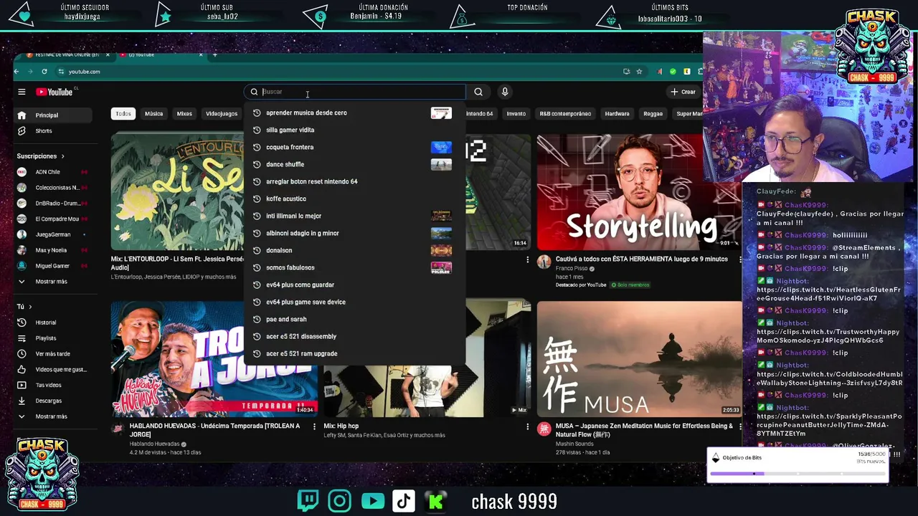Close the FESTIVAL DE VIÑA ONLINE tab

tap(108, 54)
